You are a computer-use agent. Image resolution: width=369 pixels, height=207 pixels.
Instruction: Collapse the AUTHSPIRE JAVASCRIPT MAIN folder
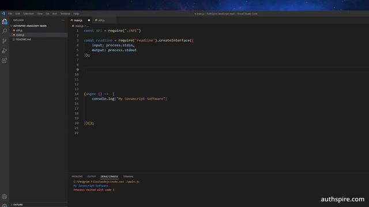point(29,26)
